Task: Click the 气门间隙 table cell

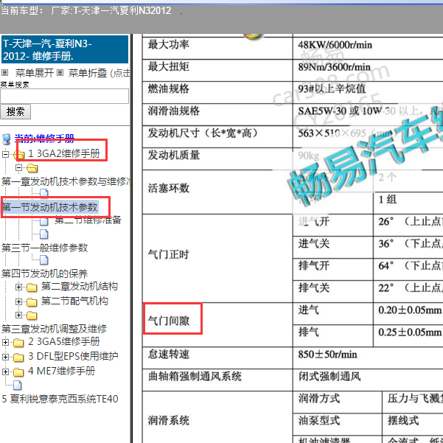Action: [x=217, y=324]
